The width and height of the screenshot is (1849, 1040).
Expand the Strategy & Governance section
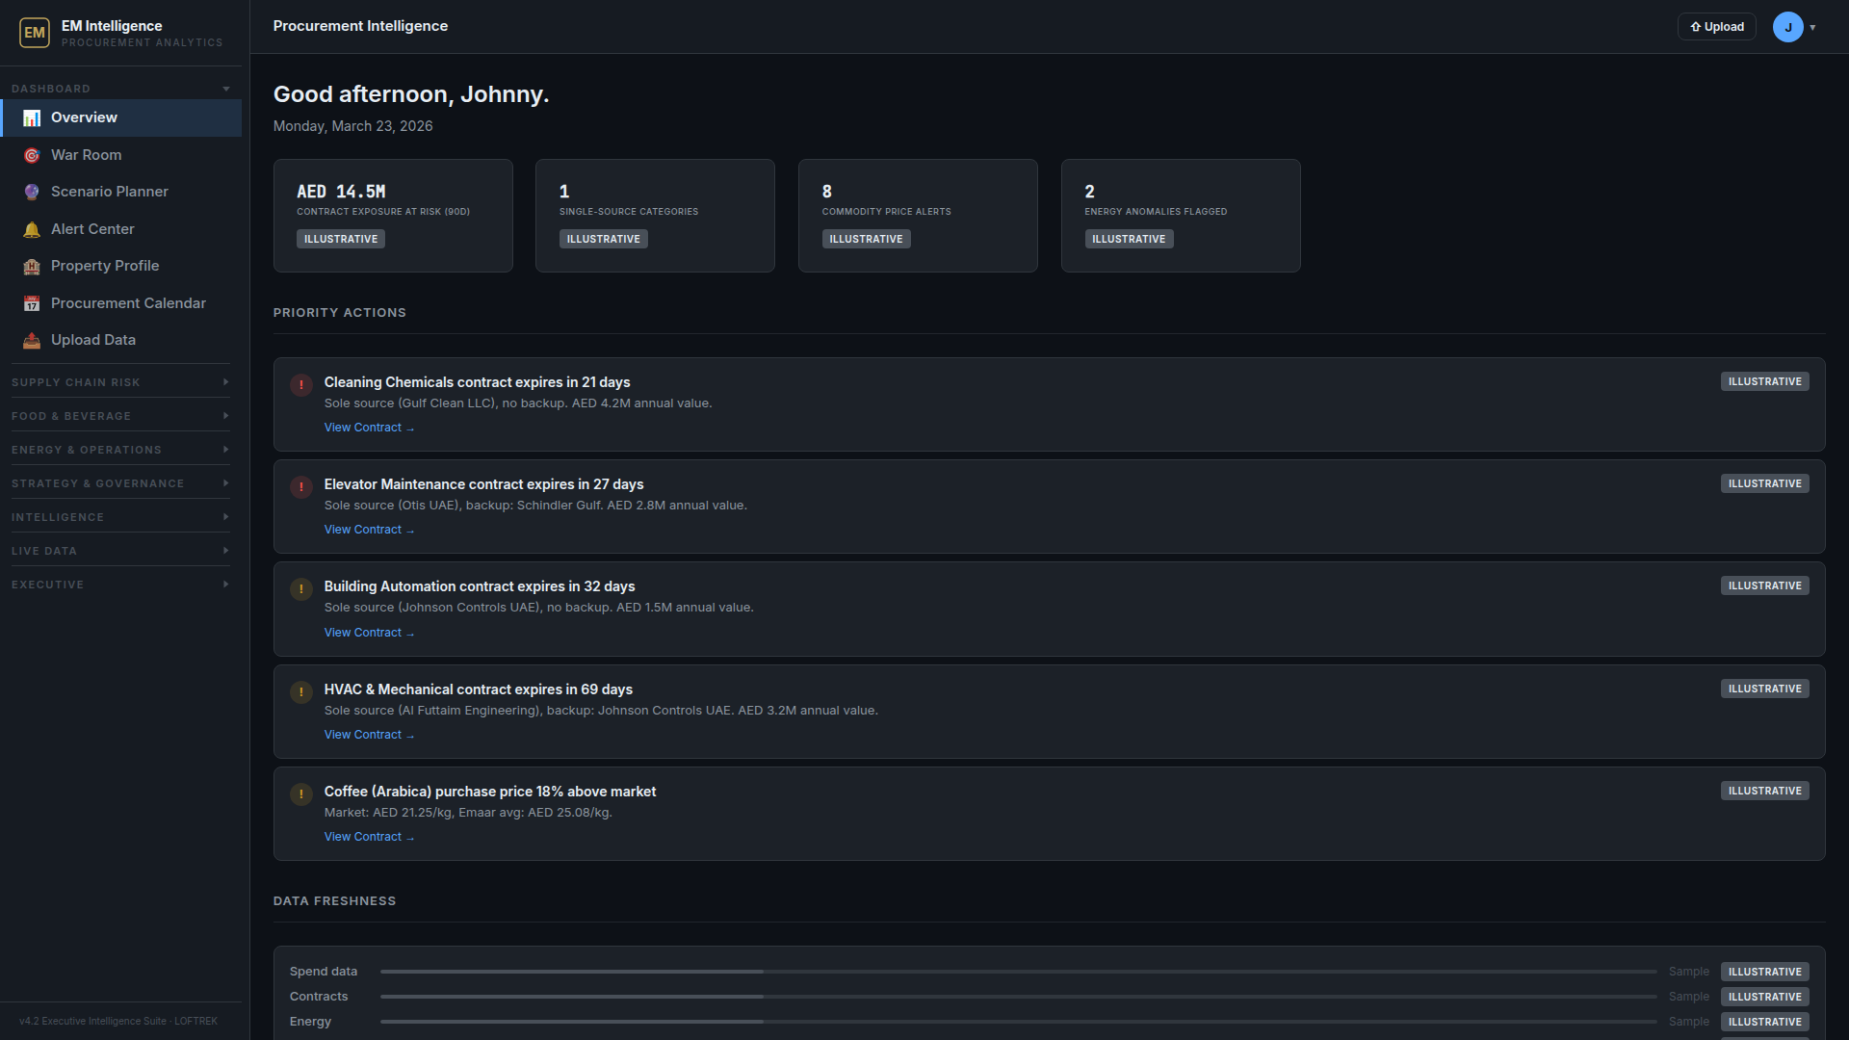(x=120, y=483)
